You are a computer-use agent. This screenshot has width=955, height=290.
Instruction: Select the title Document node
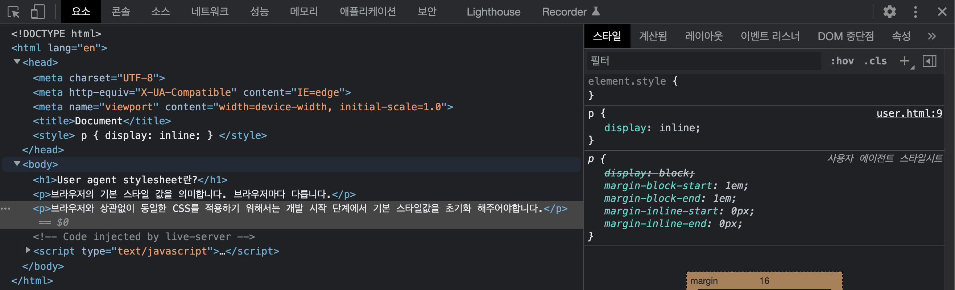point(102,121)
